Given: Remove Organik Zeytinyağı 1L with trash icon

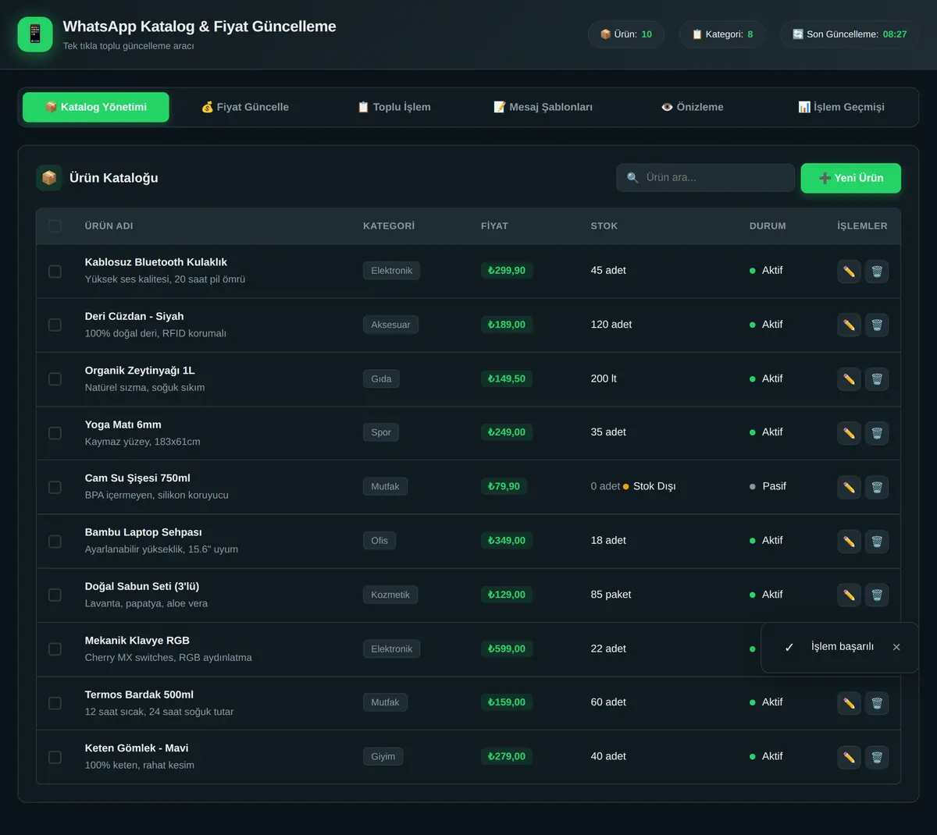Looking at the screenshot, I should click(877, 379).
